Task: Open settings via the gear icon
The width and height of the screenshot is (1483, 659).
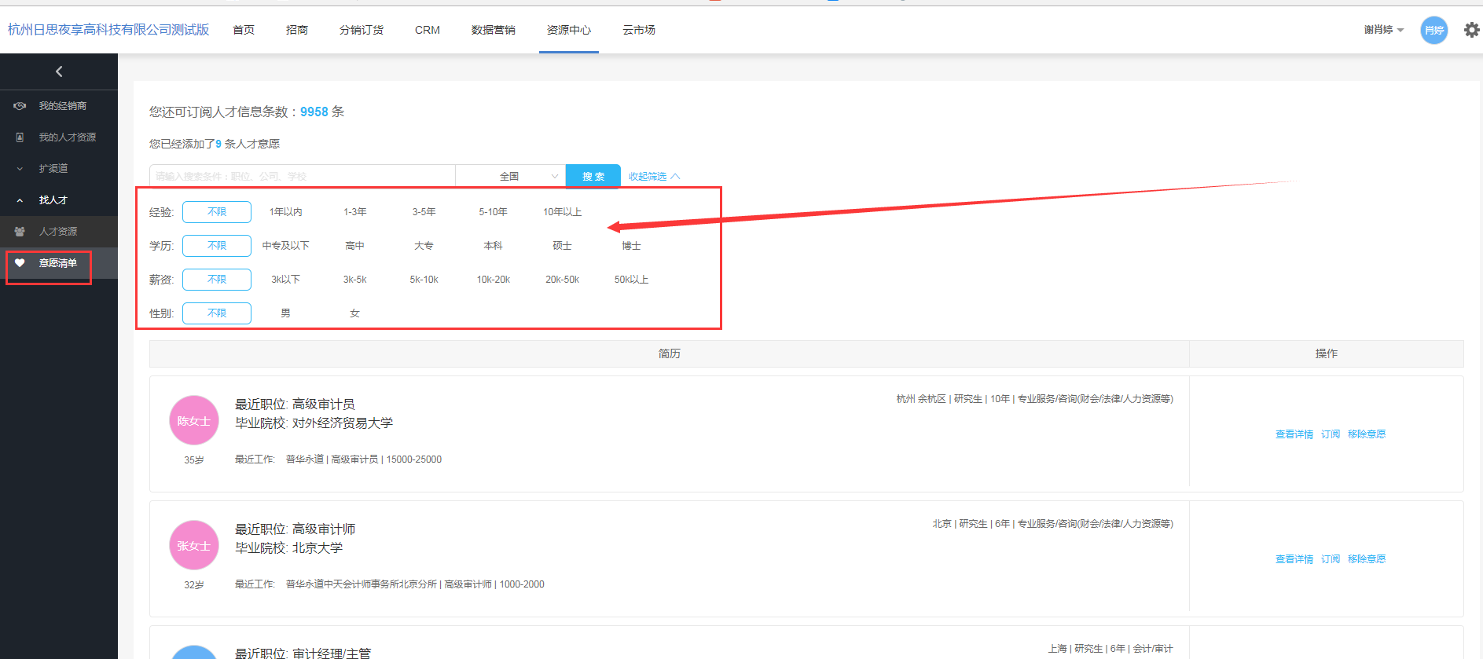Action: click(1471, 30)
